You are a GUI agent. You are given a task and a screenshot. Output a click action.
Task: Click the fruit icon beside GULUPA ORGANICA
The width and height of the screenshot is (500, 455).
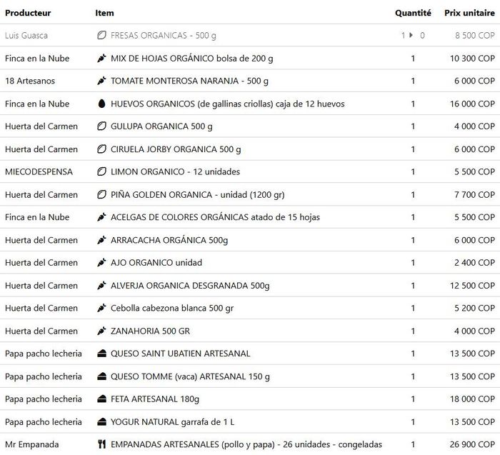point(101,126)
